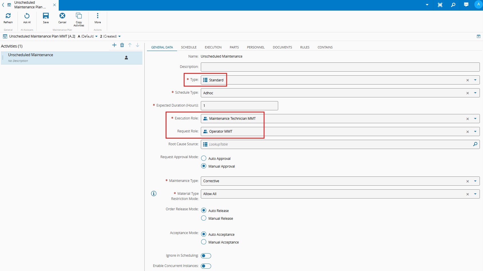This screenshot has width=483, height=271.
Task: Click the Expected Duration hours field
Action: coord(239,106)
